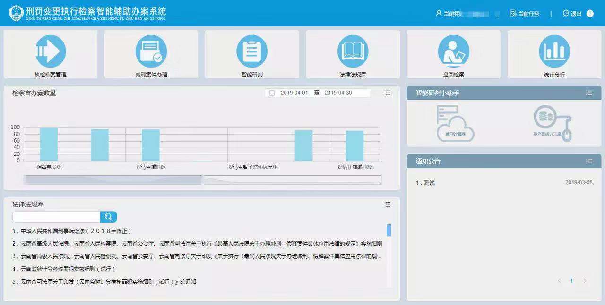Open 执检档案管理 arrow icon

point(51,51)
